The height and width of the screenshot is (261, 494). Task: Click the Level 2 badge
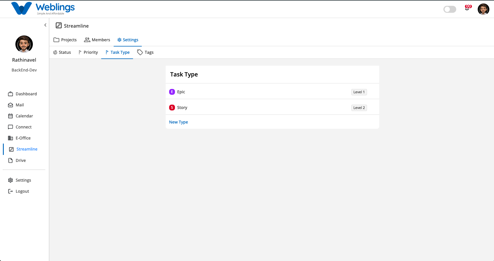(x=359, y=108)
